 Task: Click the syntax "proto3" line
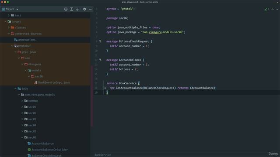click(x=121, y=9)
